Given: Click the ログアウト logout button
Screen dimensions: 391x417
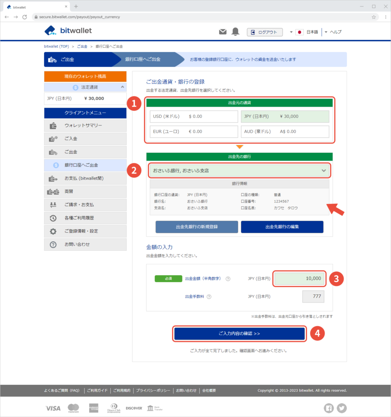Looking at the screenshot, I should [x=265, y=32].
